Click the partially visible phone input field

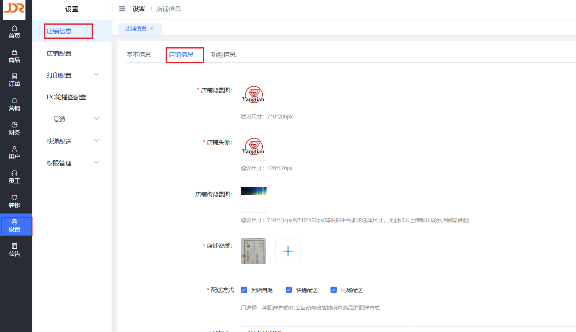point(408,329)
